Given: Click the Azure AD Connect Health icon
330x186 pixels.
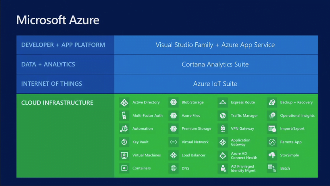Looking at the screenshot, I should (223, 156).
